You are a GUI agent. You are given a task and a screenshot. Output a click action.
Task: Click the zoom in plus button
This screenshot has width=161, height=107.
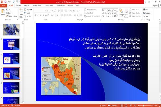(x=152, y=106)
